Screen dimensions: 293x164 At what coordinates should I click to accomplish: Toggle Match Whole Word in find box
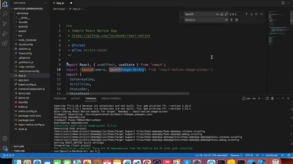click(222, 14)
